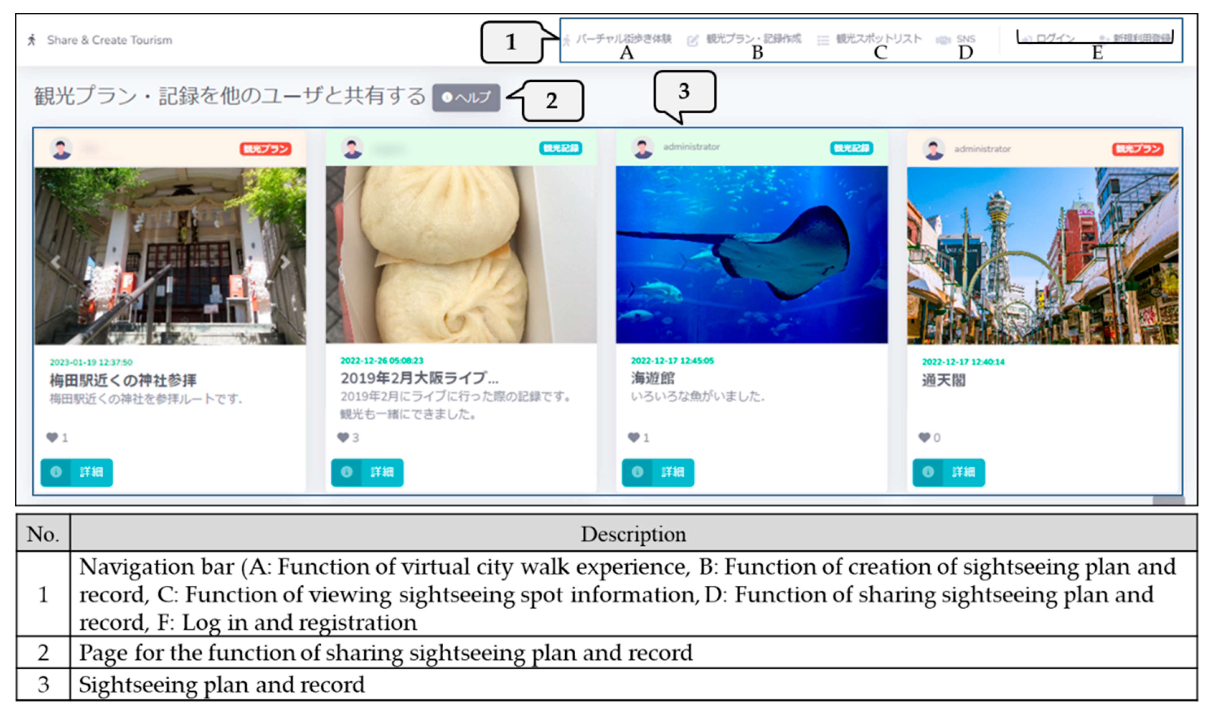
Task: Click the aquarium stingray photo
Action: (x=751, y=255)
